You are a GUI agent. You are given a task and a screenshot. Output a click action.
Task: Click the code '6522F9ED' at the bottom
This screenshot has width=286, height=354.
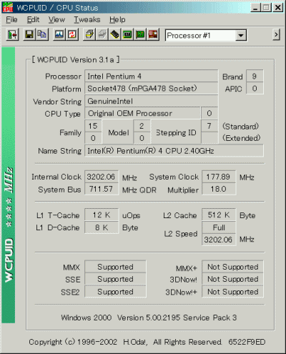point(247,342)
